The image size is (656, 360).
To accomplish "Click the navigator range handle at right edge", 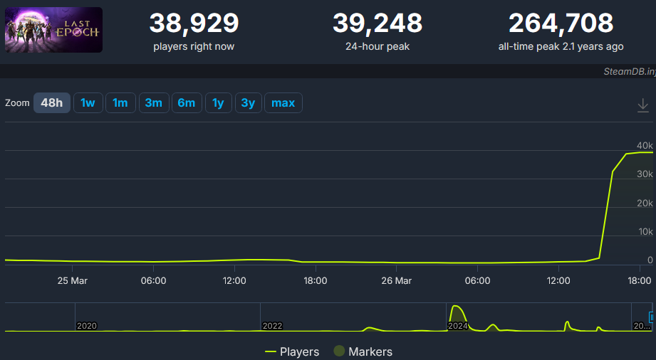I will [x=652, y=317].
